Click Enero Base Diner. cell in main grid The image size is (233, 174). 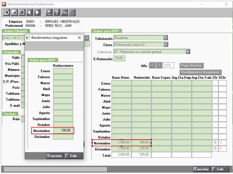tap(121, 83)
